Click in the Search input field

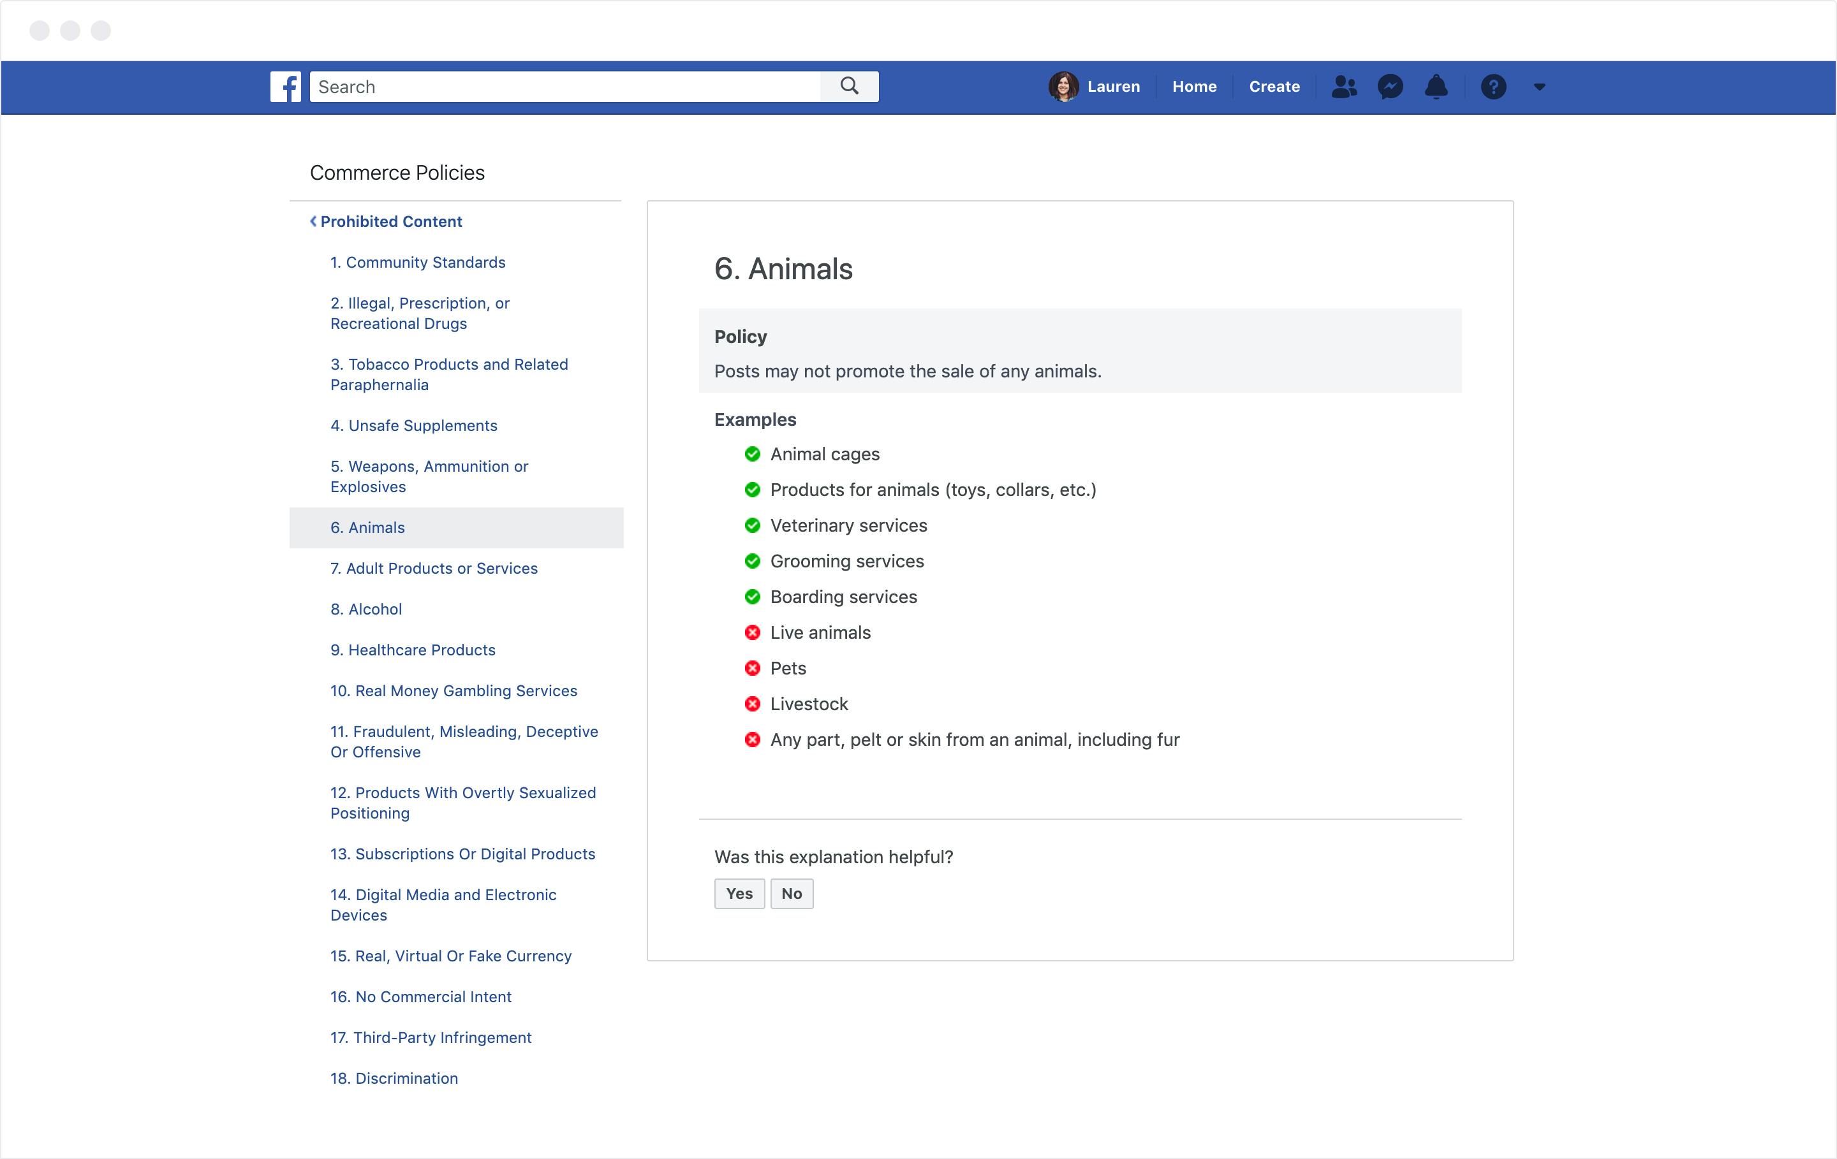tap(564, 87)
